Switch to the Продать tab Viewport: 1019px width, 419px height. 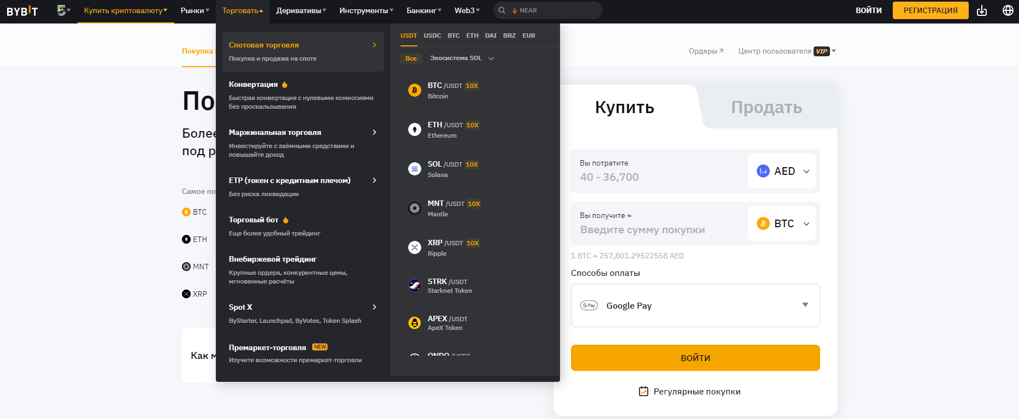pyautogui.click(x=766, y=108)
